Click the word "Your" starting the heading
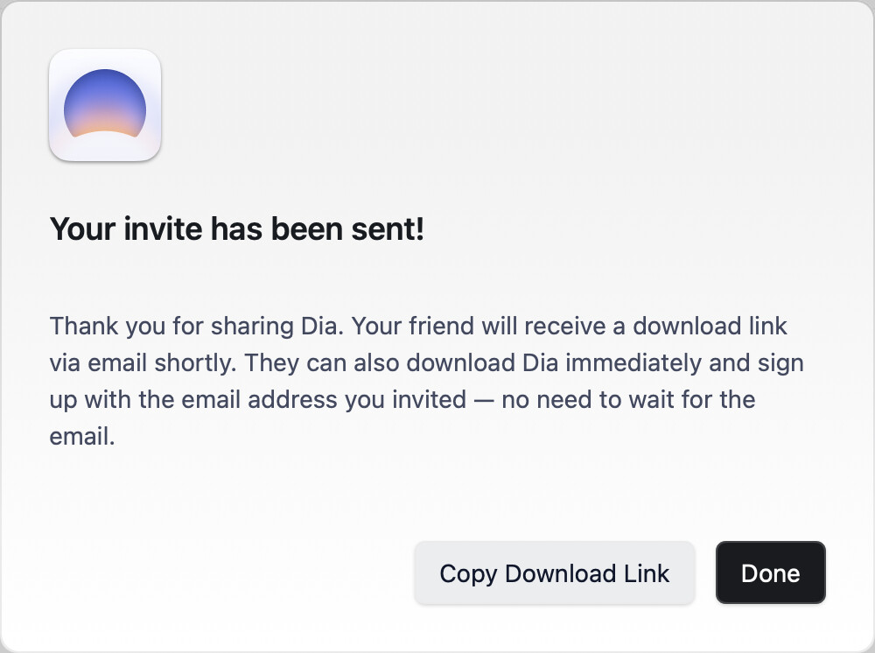The image size is (875, 653). point(82,228)
